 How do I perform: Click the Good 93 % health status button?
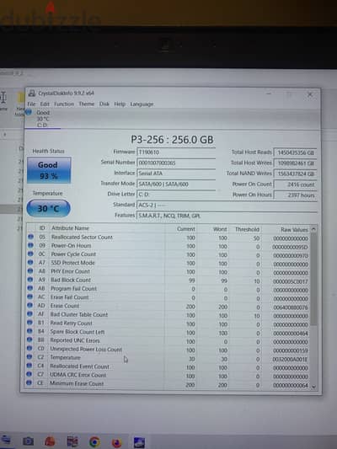point(49,170)
